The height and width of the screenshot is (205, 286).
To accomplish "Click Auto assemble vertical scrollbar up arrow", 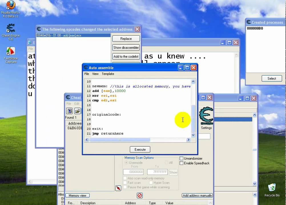I will coord(193,81).
